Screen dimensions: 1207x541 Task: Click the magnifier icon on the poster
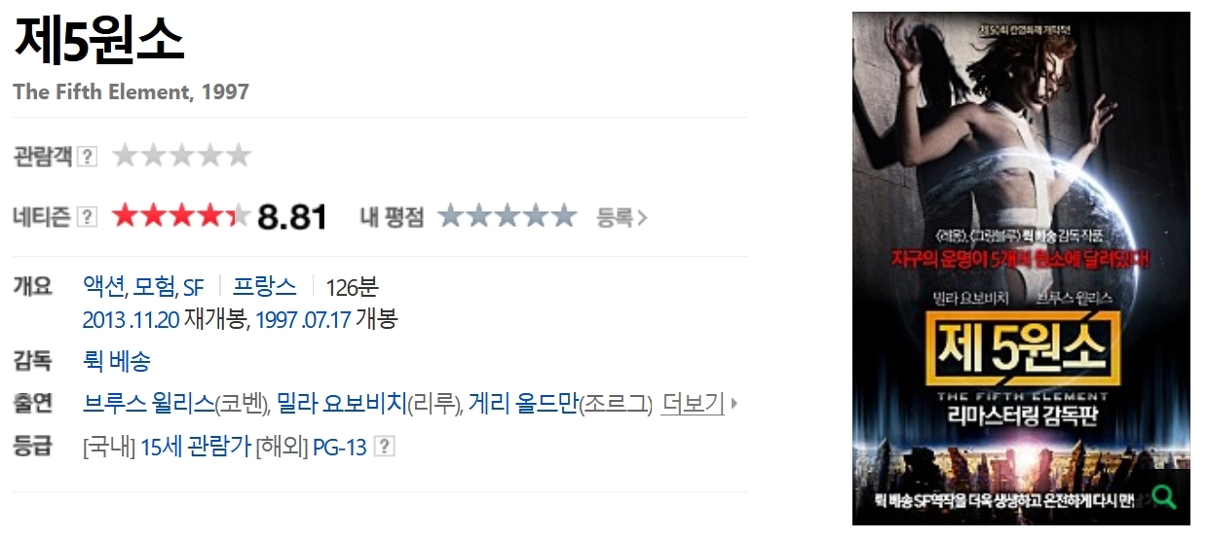pyautogui.click(x=1163, y=496)
